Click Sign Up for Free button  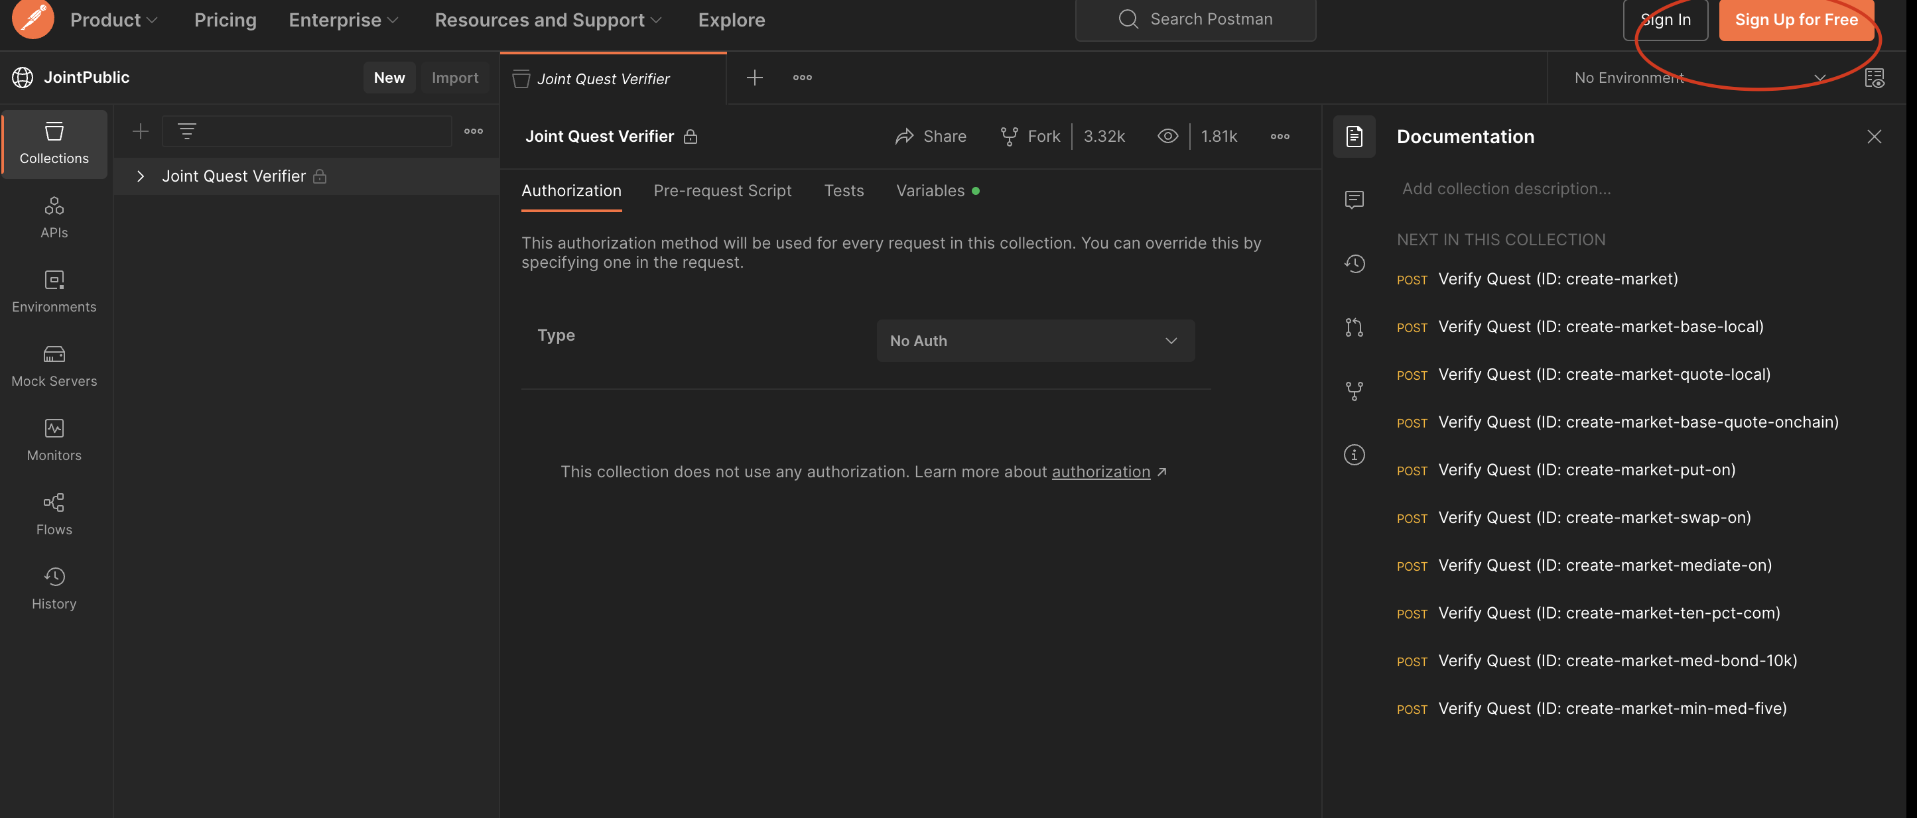point(1796,20)
